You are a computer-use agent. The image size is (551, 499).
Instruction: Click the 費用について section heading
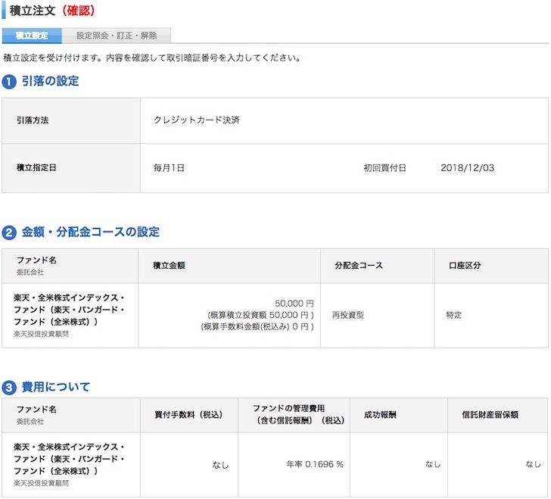56,387
